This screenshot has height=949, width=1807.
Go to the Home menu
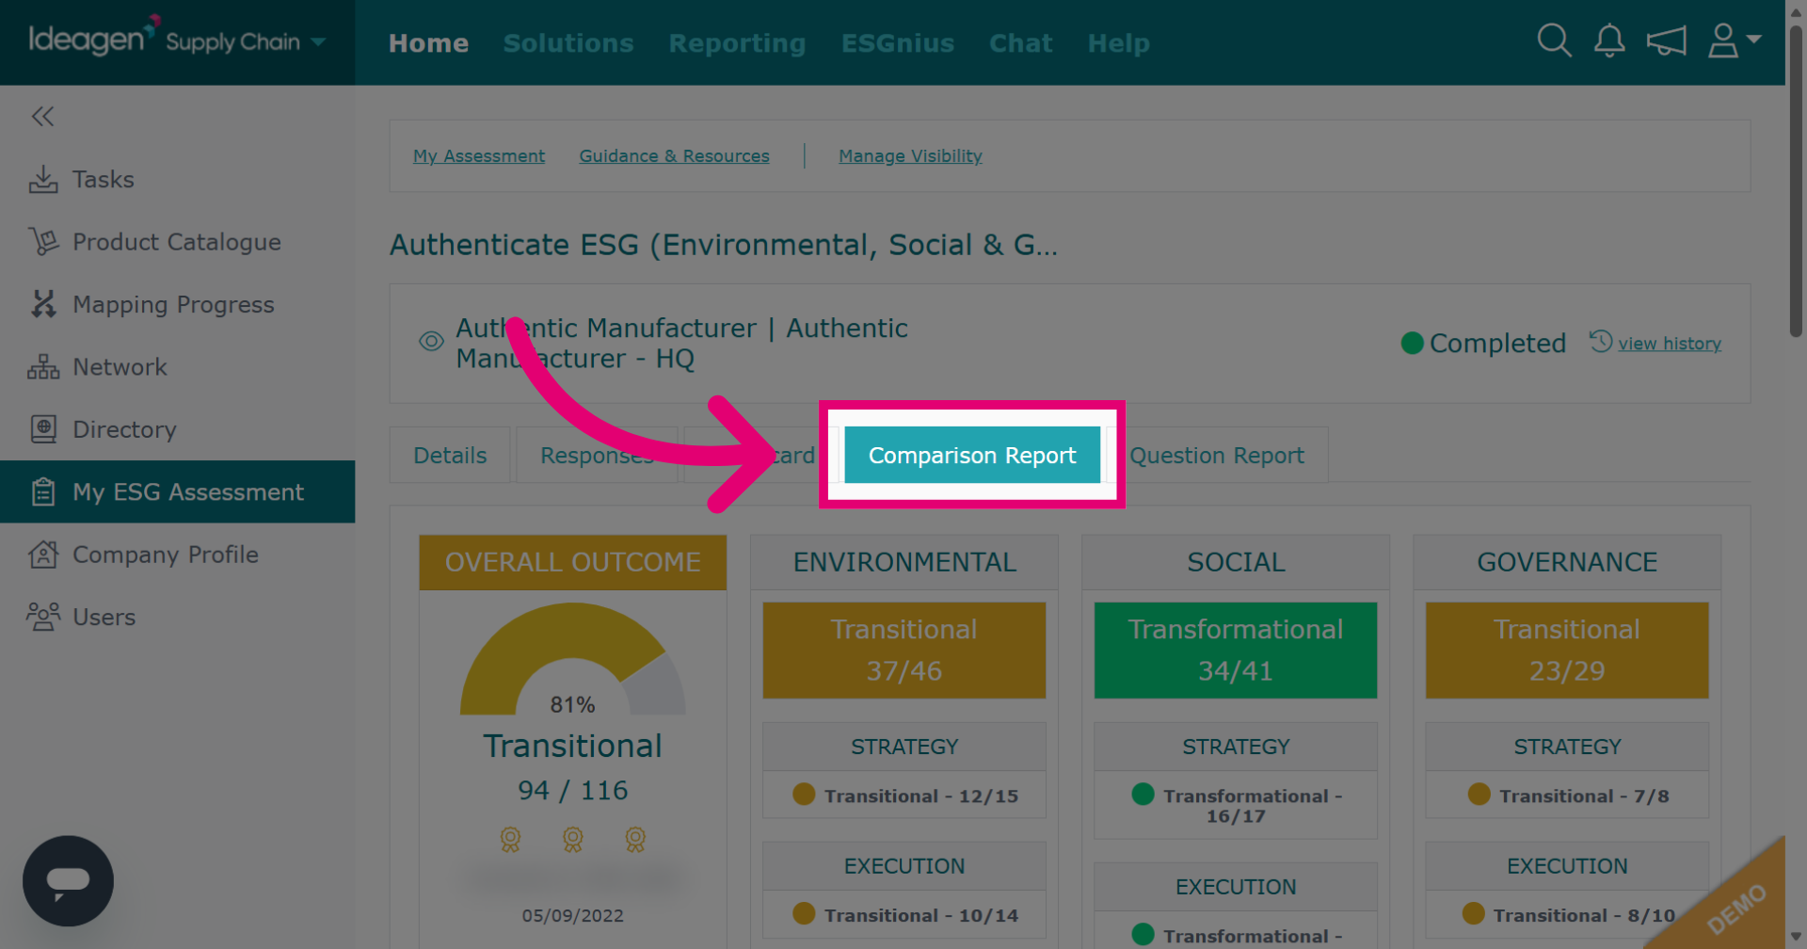[x=428, y=43]
